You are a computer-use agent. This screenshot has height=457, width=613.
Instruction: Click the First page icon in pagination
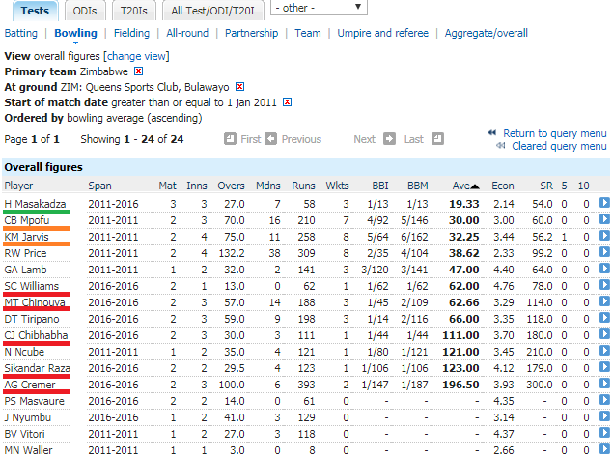[x=230, y=139]
